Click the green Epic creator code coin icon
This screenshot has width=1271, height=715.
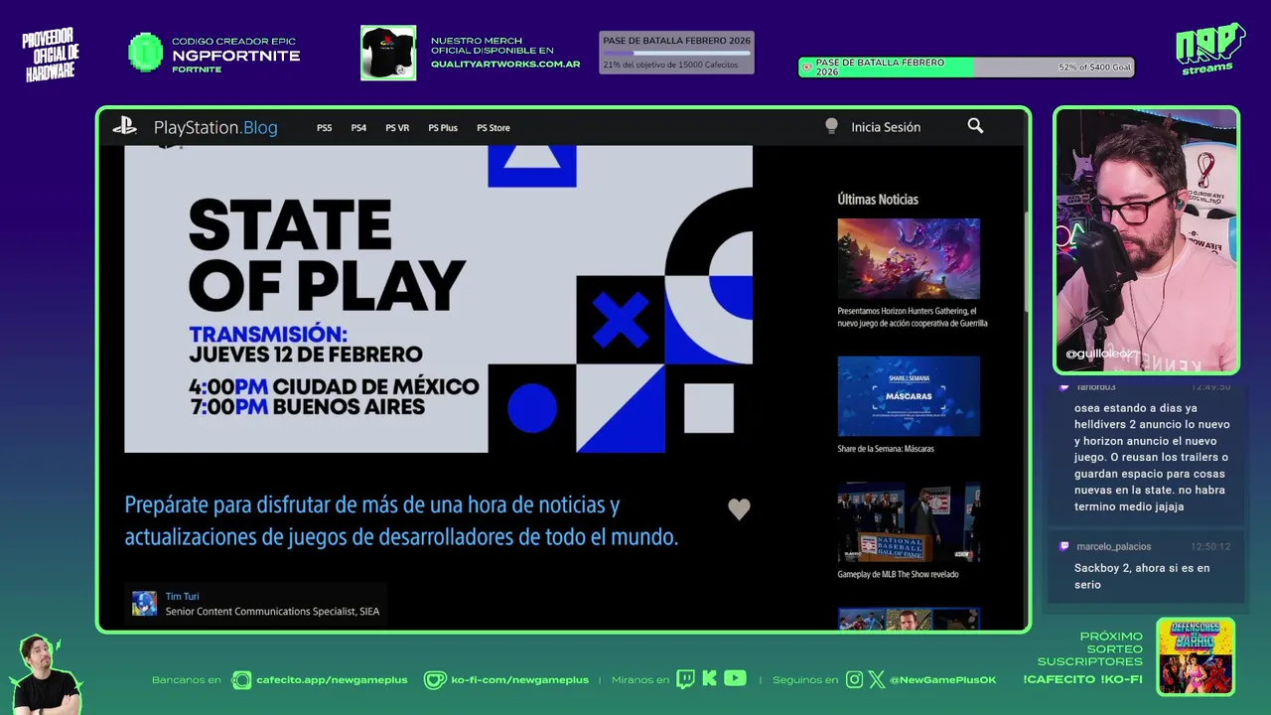coord(146,53)
